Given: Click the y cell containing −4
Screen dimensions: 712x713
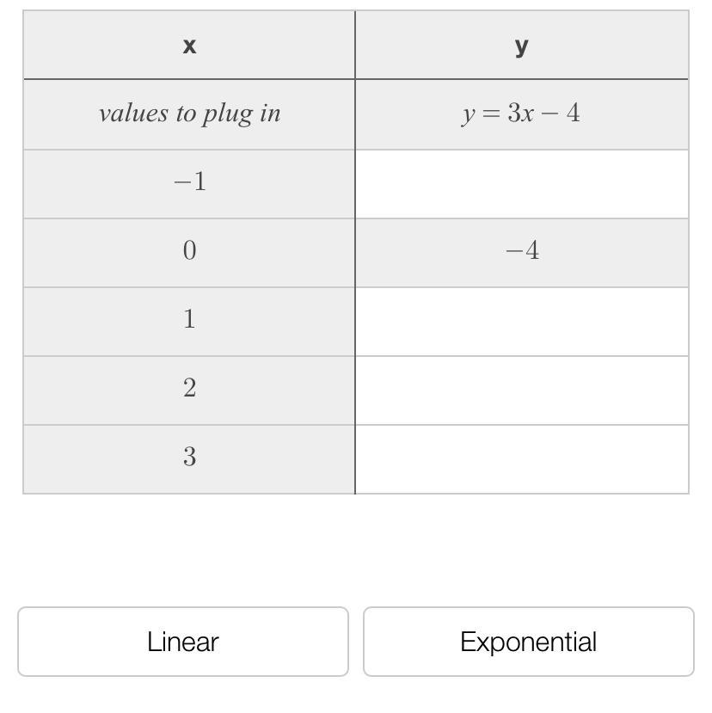Looking at the screenshot, I should pyautogui.click(x=522, y=251).
